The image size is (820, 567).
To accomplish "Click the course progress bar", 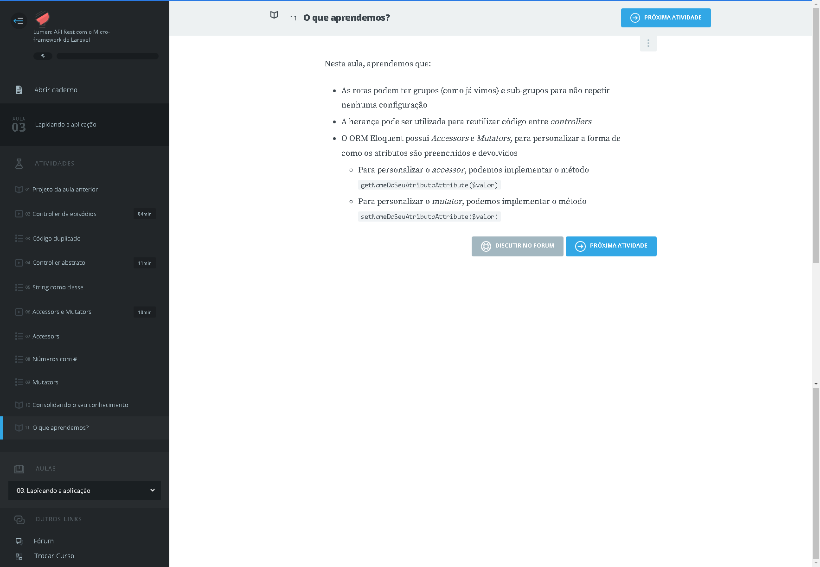I will tap(108, 56).
